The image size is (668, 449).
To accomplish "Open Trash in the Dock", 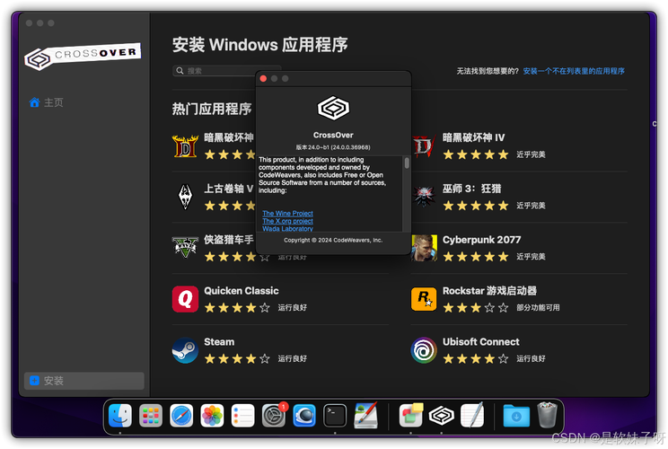I will (x=547, y=415).
